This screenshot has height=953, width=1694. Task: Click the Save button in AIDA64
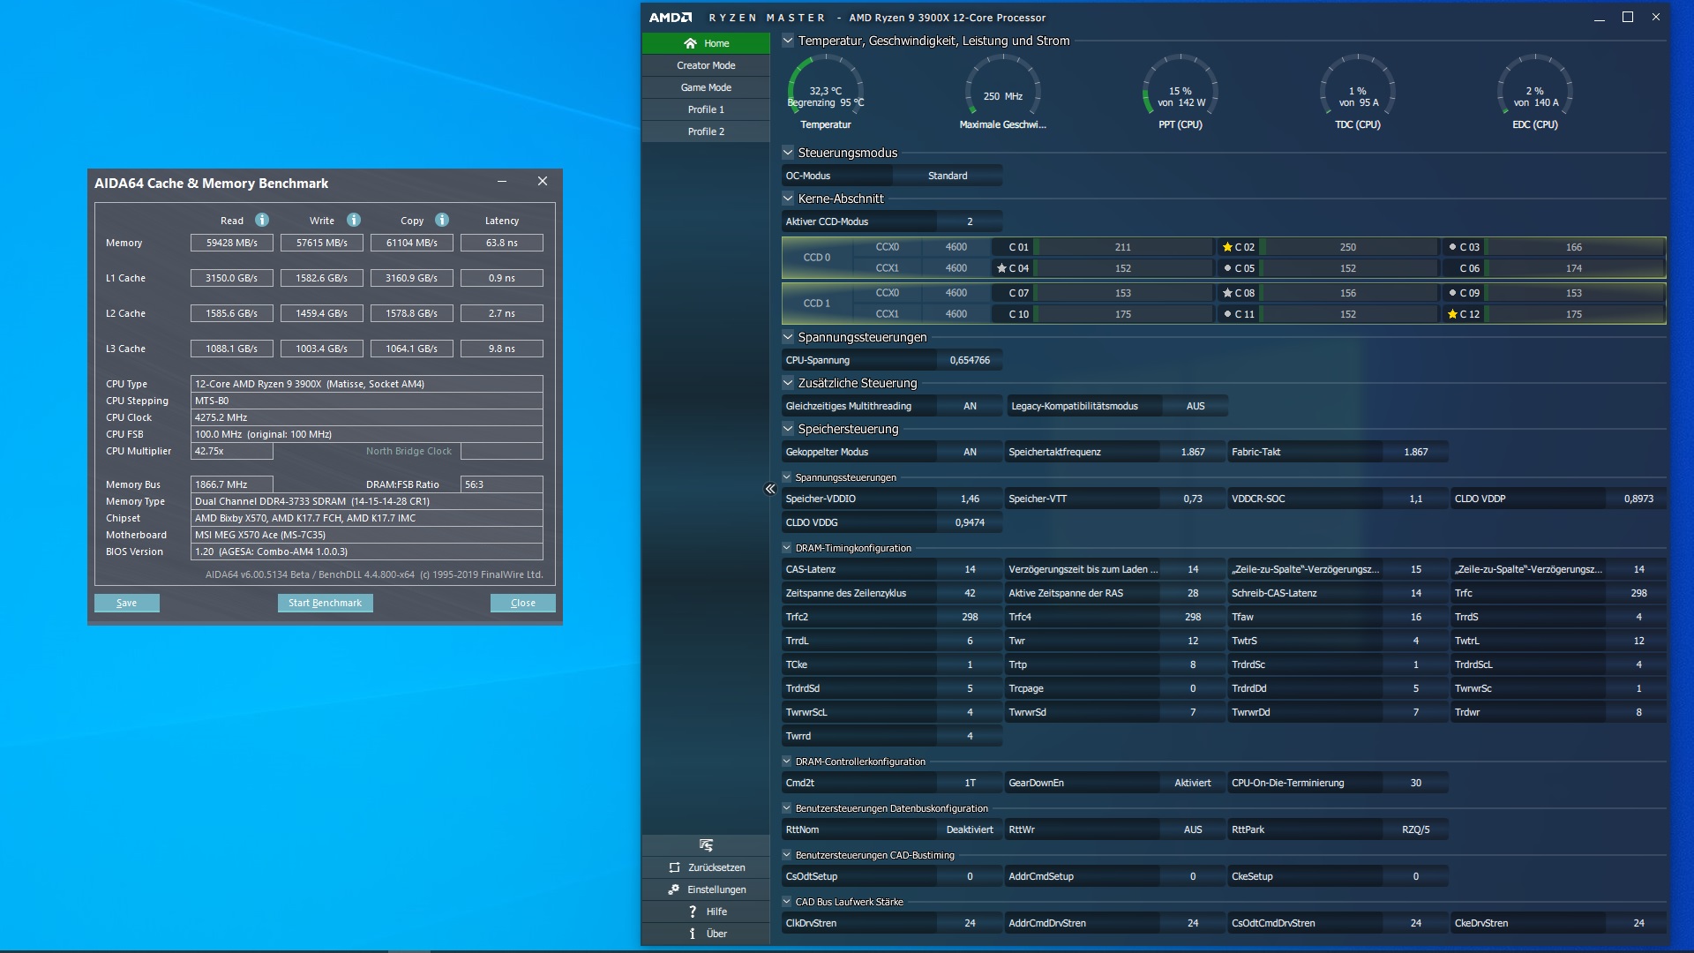pos(127,603)
